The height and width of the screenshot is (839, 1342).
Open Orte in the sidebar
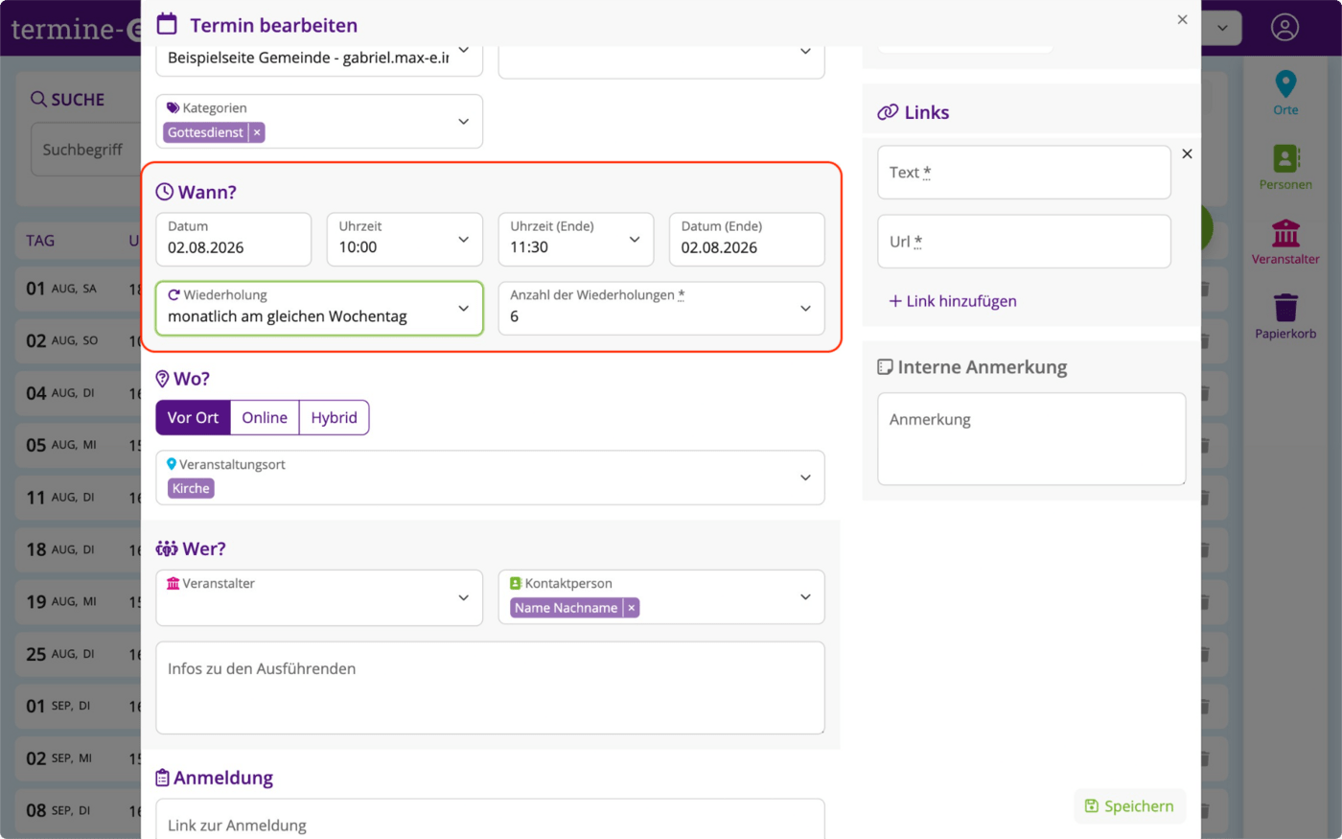click(x=1285, y=93)
